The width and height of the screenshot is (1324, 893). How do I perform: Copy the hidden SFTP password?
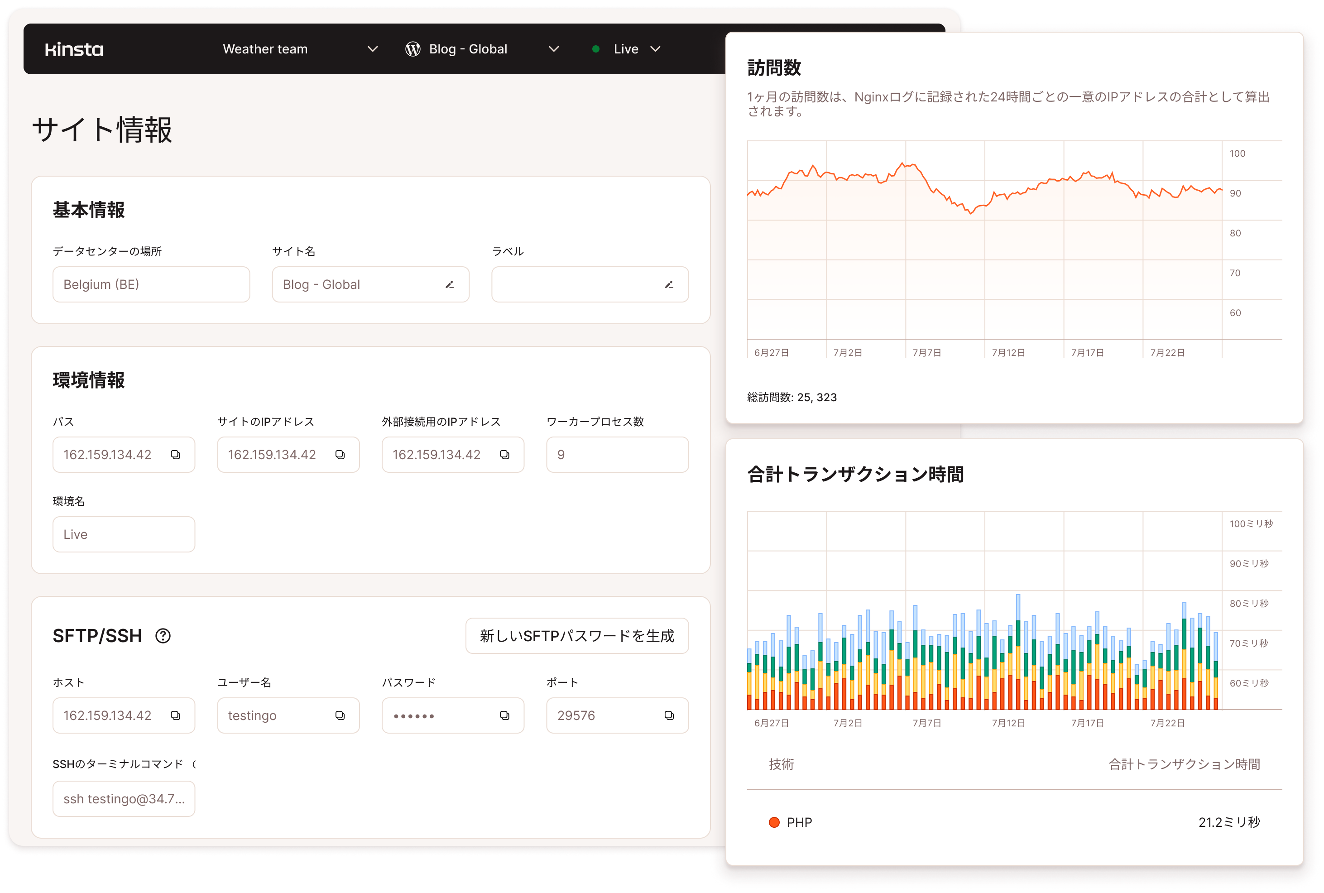[x=504, y=715]
